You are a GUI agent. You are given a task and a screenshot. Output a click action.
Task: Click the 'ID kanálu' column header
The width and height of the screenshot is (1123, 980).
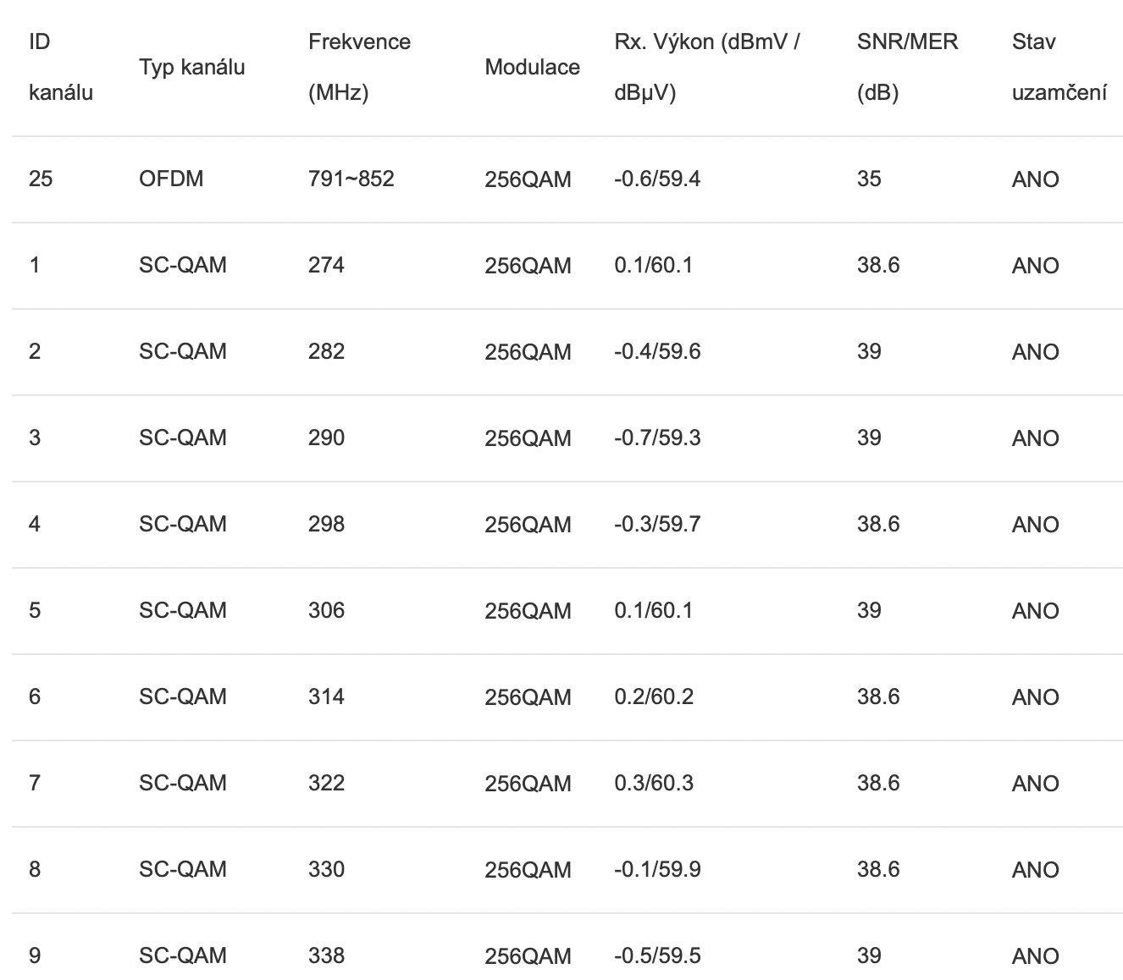[60, 67]
